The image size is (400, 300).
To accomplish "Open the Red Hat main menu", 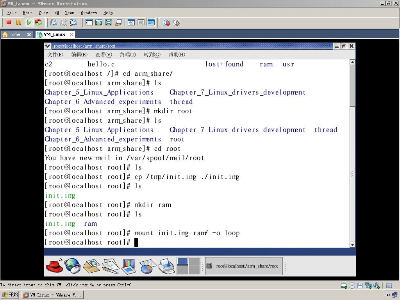I will [x=54, y=266].
